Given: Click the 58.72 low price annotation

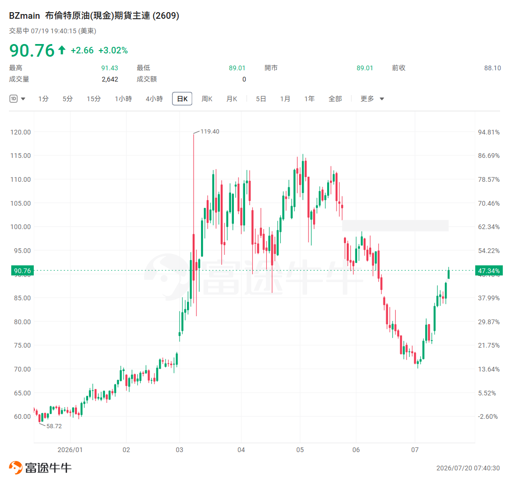Looking at the screenshot, I should [54, 426].
